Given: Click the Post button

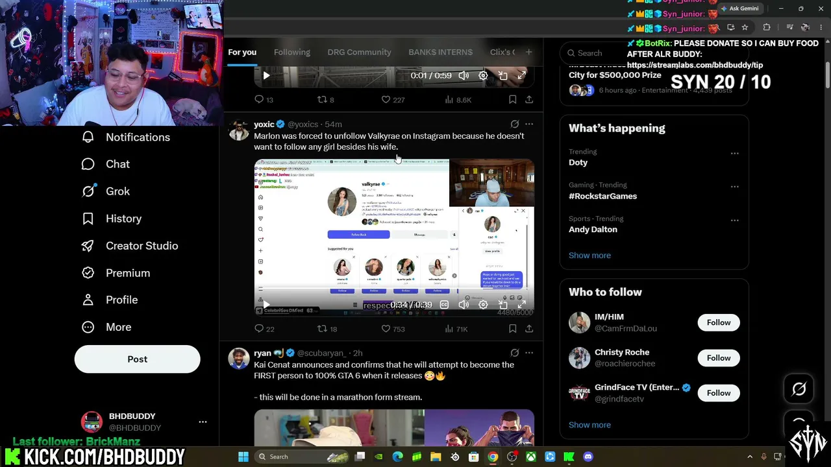Looking at the screenshot, I should 137,359.
